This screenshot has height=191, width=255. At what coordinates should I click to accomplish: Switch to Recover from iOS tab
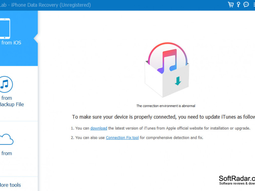19,38
